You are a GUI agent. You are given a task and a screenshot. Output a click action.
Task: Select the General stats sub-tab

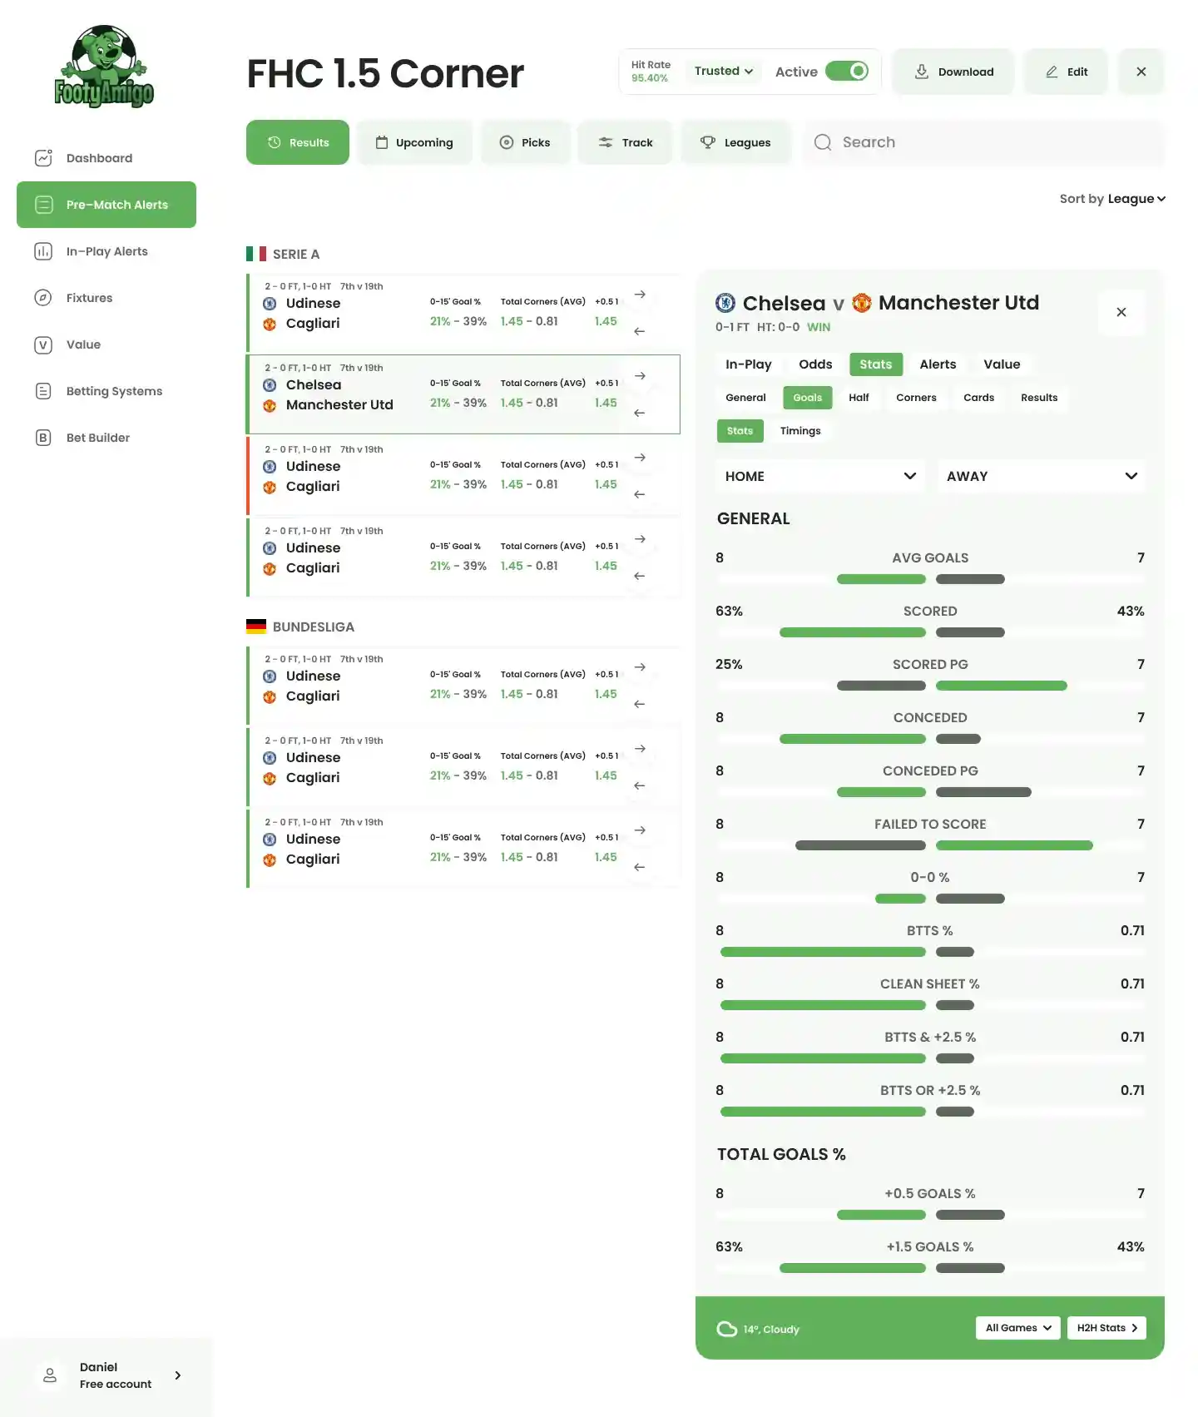(x=745, y=398)
